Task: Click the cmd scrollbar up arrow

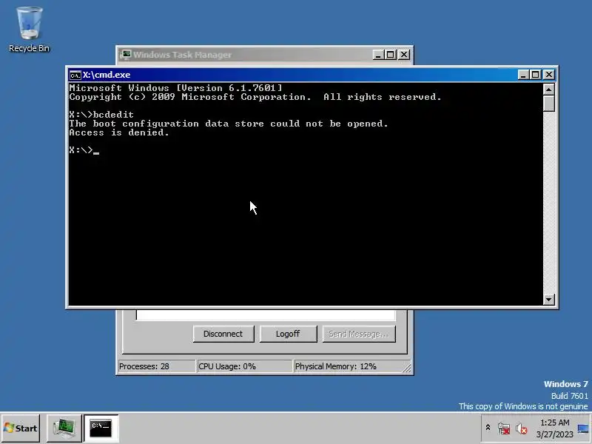Action: (548, 89)
